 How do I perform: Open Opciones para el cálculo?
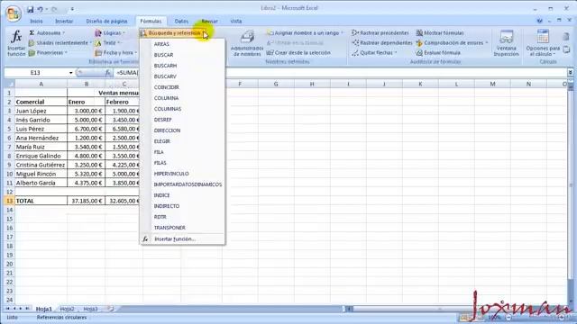coord(543,43)
